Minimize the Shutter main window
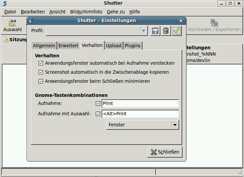244x177 pixels. coord(221,3)
